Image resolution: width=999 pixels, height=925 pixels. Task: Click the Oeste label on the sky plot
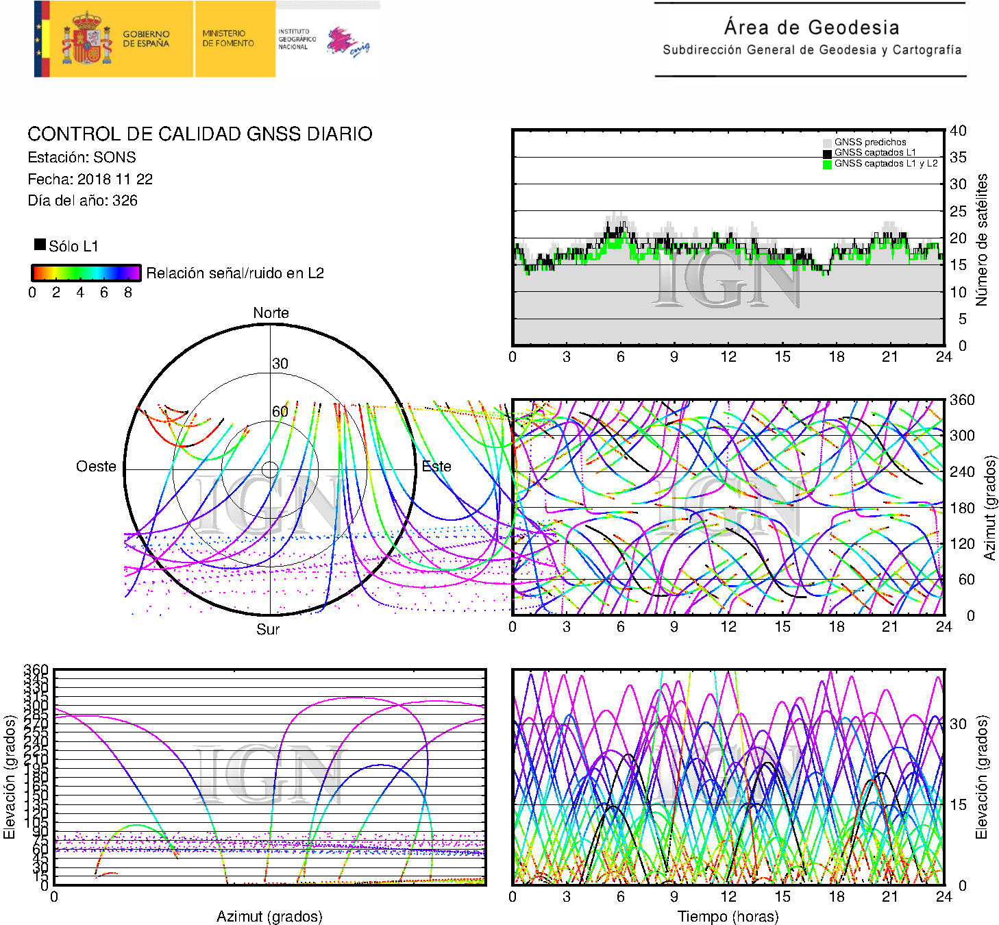tap(96, 467)
